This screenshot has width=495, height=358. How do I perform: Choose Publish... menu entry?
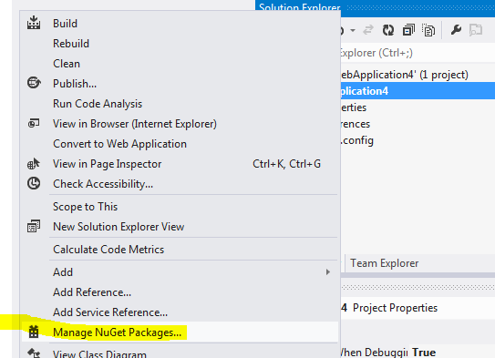[x=180, y=84]
